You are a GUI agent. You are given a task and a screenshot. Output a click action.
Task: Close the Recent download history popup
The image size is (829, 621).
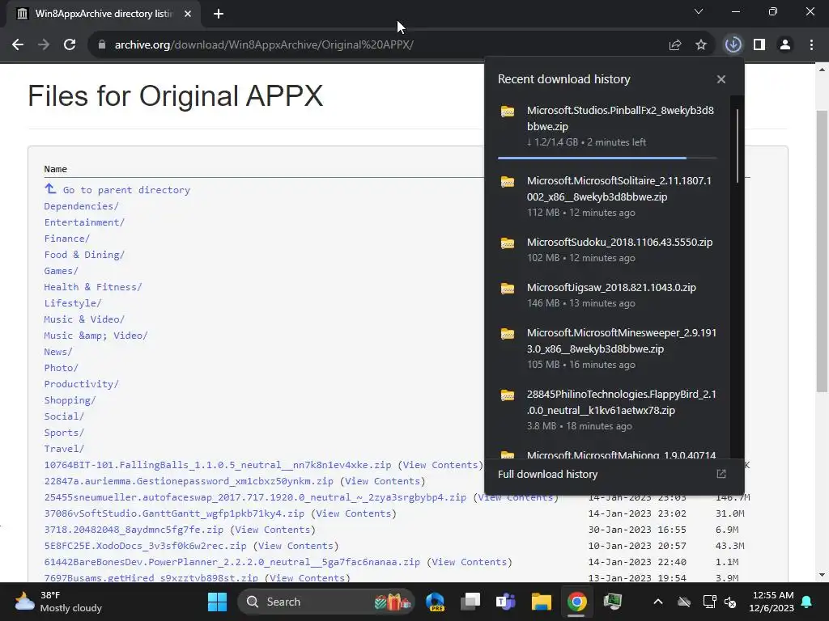coord(721,79)
